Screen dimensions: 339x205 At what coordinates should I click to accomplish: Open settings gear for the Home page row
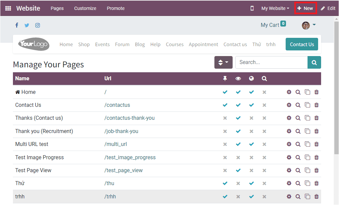pos(289,92)
